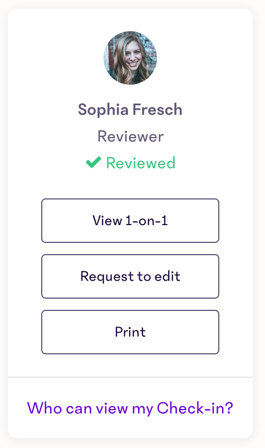Image resolution: width=265 pixels, height=448 pixels.
Task: Open Sophia Fresch's profile photo
Action: pyautogui.click(x=130, y=58)
